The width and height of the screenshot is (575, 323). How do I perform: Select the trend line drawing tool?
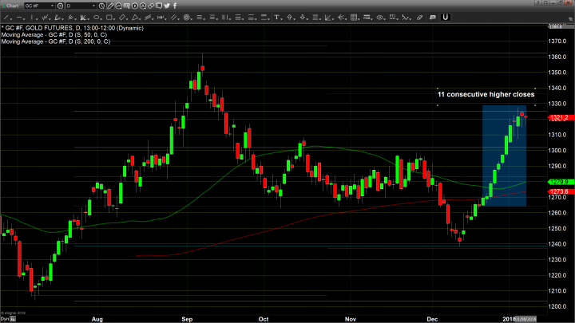110,5
